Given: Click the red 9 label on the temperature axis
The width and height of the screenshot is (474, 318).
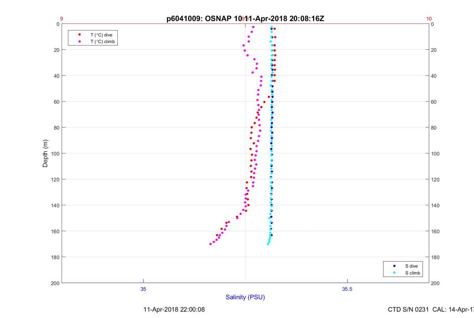Looking at the screenshot, I should [62, 19].
